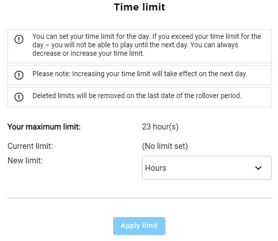This screenshot has height=241, width=278.
Task: Click info icon beside daily time limit explanation
Action: (19, 39)
